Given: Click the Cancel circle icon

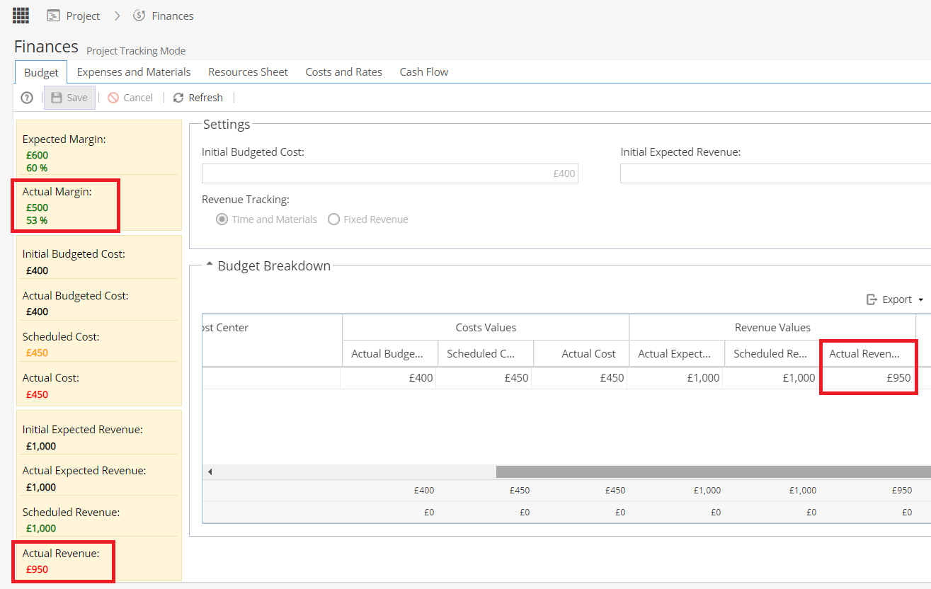Looking at the screenshot, I should tap(113, 98).
